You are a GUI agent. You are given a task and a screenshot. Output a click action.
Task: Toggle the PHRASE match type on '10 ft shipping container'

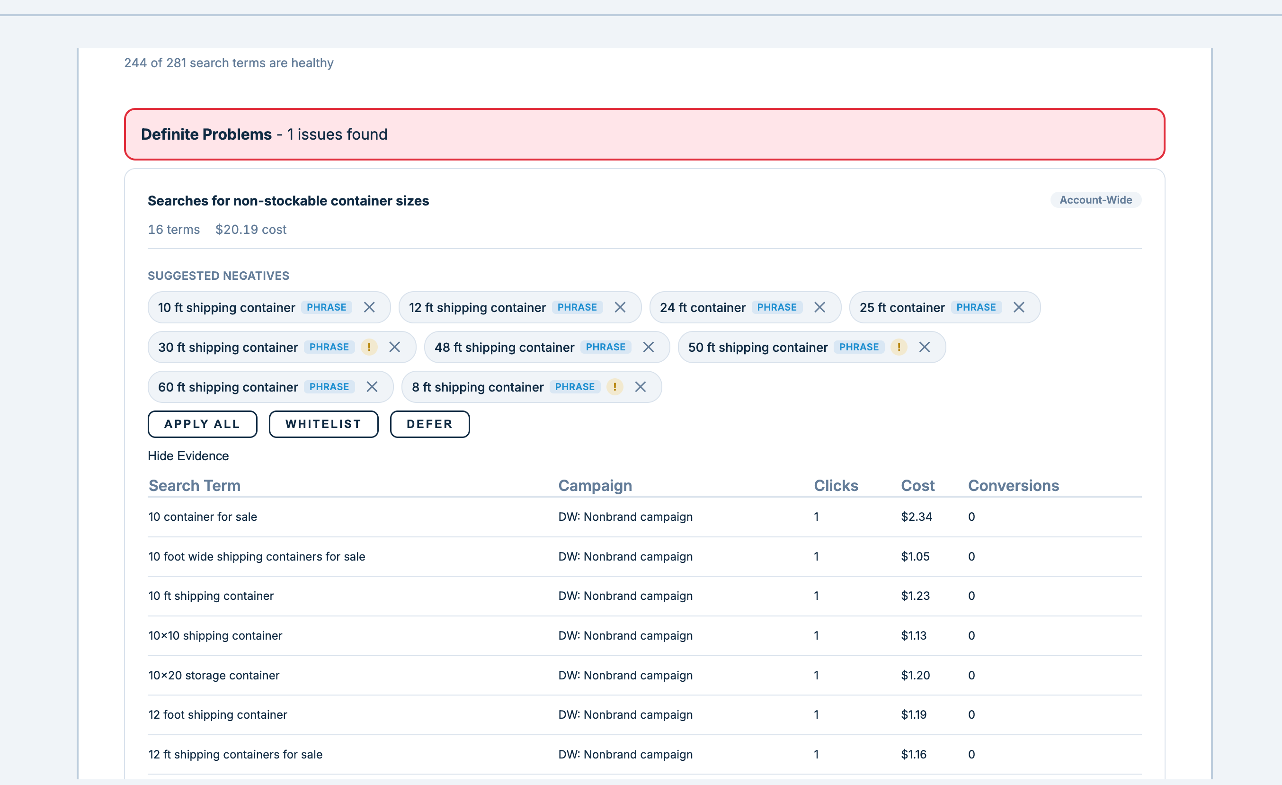pos(326,307)
